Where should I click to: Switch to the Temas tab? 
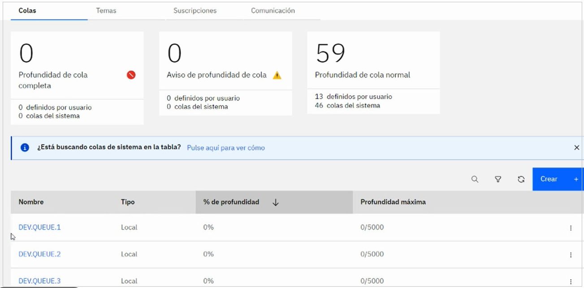pyautogui.click(x=106, y=11)
